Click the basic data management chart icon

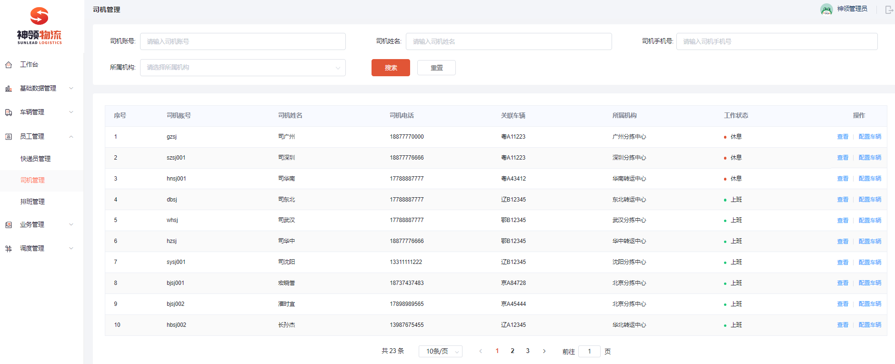pyautogui.click(x=9, y=89)
